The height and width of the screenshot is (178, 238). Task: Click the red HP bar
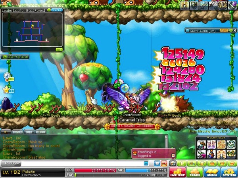[95, 170]
